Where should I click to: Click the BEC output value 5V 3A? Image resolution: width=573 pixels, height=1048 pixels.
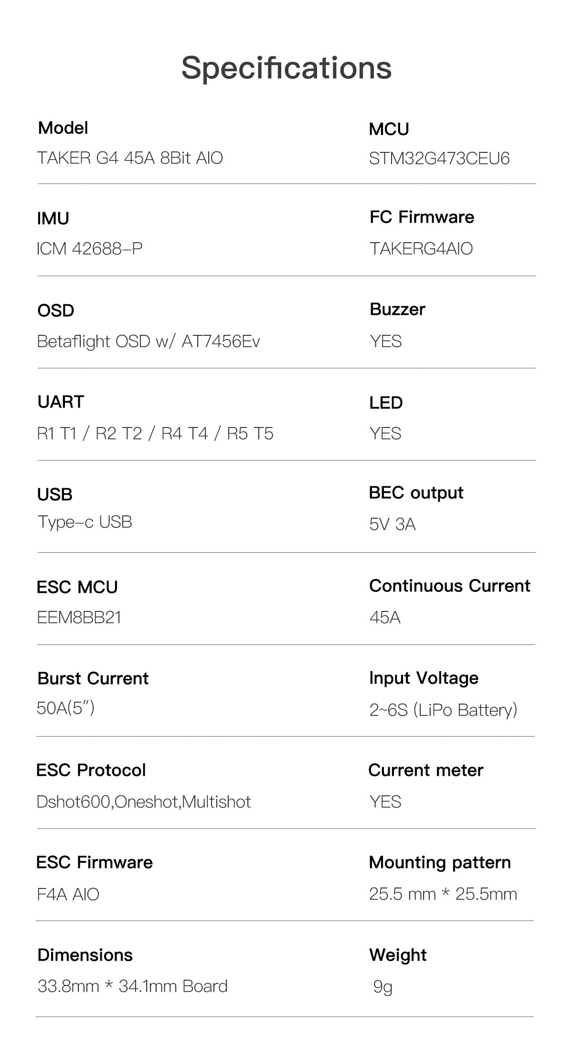click(392, 524)
